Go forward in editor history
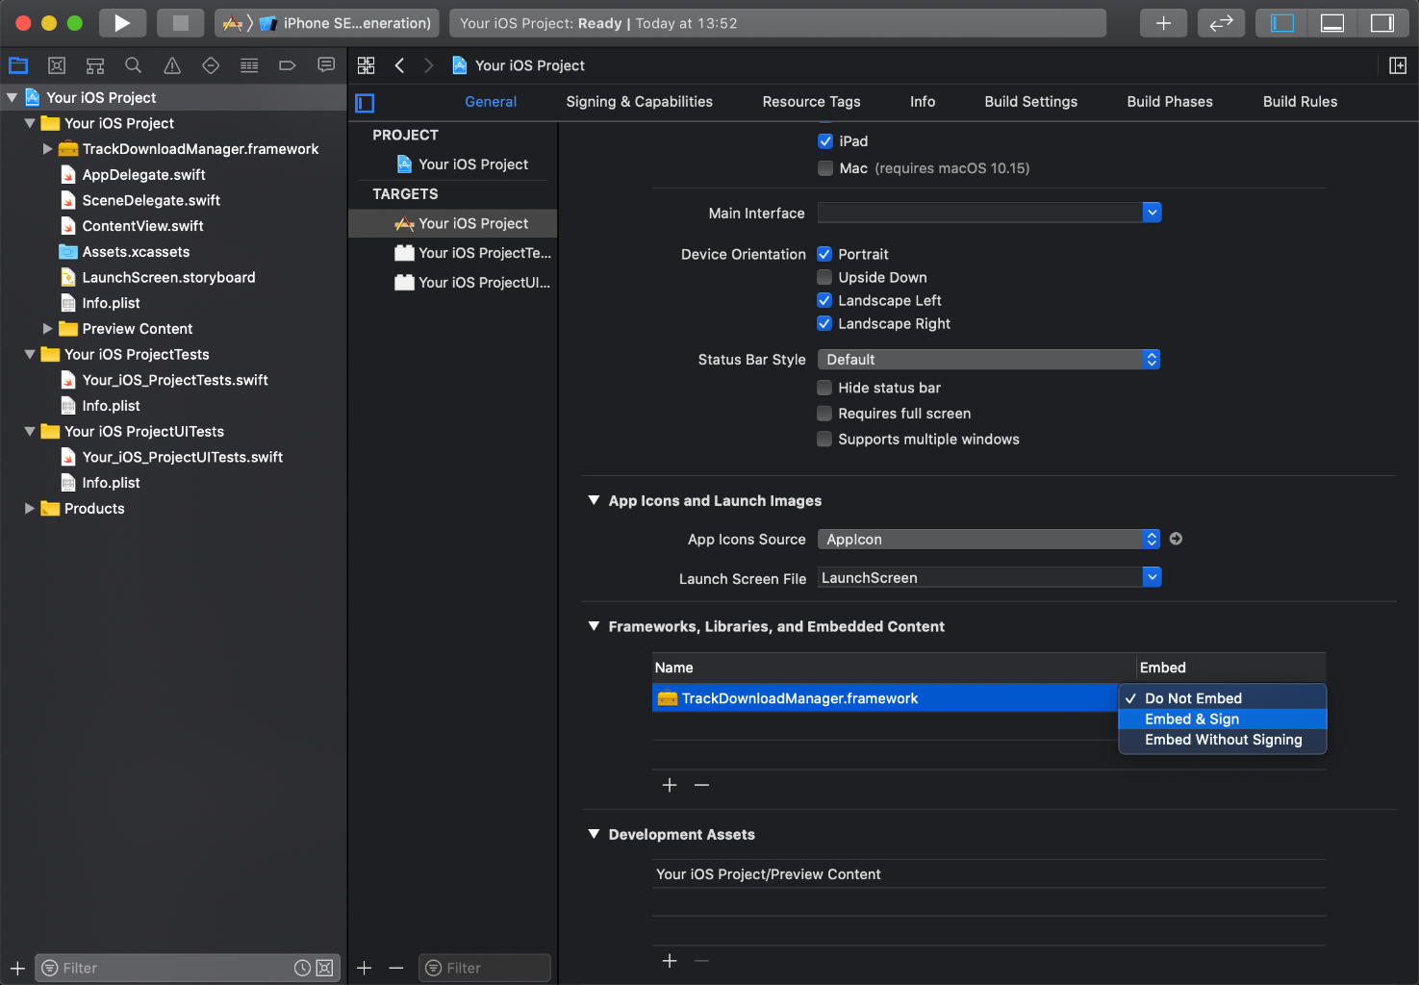This screenshot has width=1419, height=985. 429,65
